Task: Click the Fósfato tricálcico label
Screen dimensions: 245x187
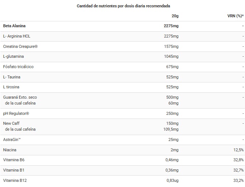Action: [x=18, y=67]
